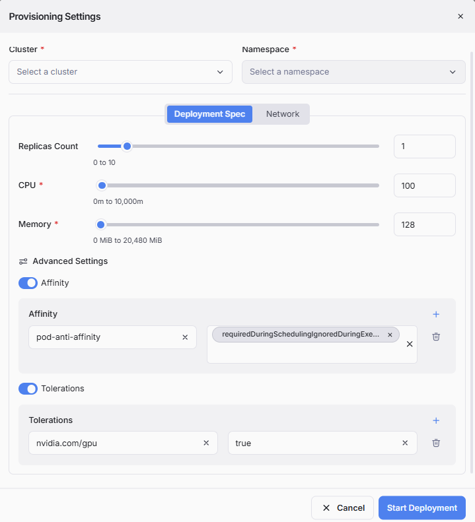
Task: Click the dialog vertical scrollbar
Action: pyautogui.click(x=472, y=263)
